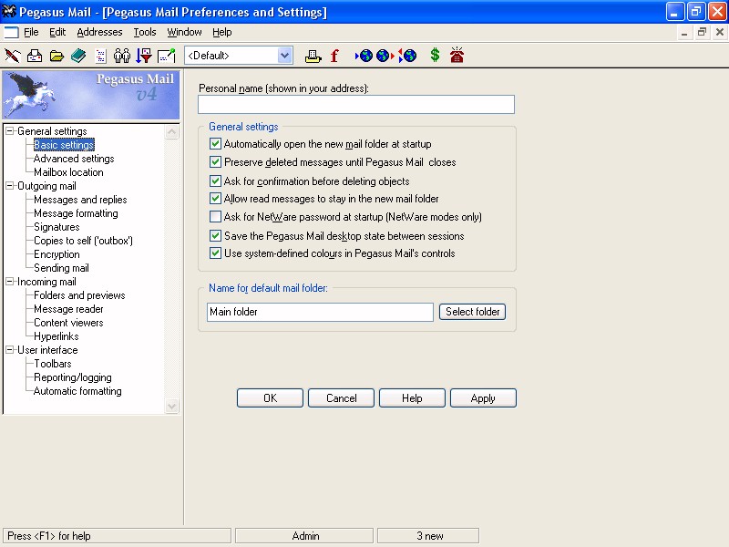Click the Help button in preferences
This screenshot has width=729, height=547.
click(x=412, y=398)
